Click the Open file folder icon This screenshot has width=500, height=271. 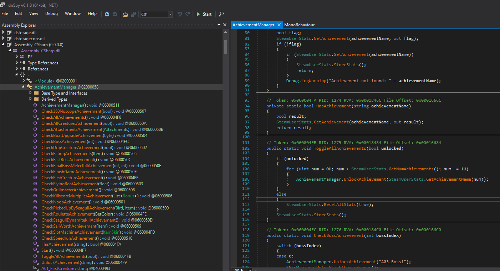point(125,14)
